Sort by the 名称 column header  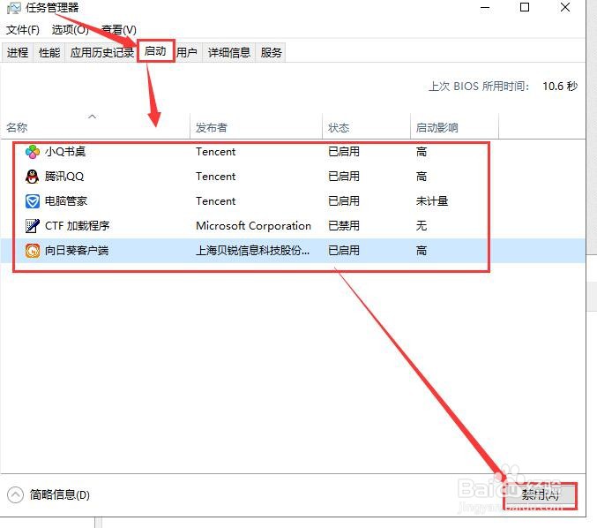tap(95, 127)
